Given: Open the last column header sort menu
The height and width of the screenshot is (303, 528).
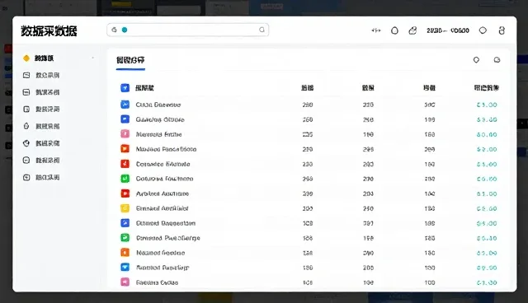Looking at the screenshot, I should (x=486, y=87).
